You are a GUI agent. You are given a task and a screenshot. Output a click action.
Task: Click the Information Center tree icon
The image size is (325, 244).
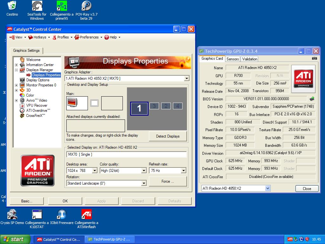click(x=22, y=65)
